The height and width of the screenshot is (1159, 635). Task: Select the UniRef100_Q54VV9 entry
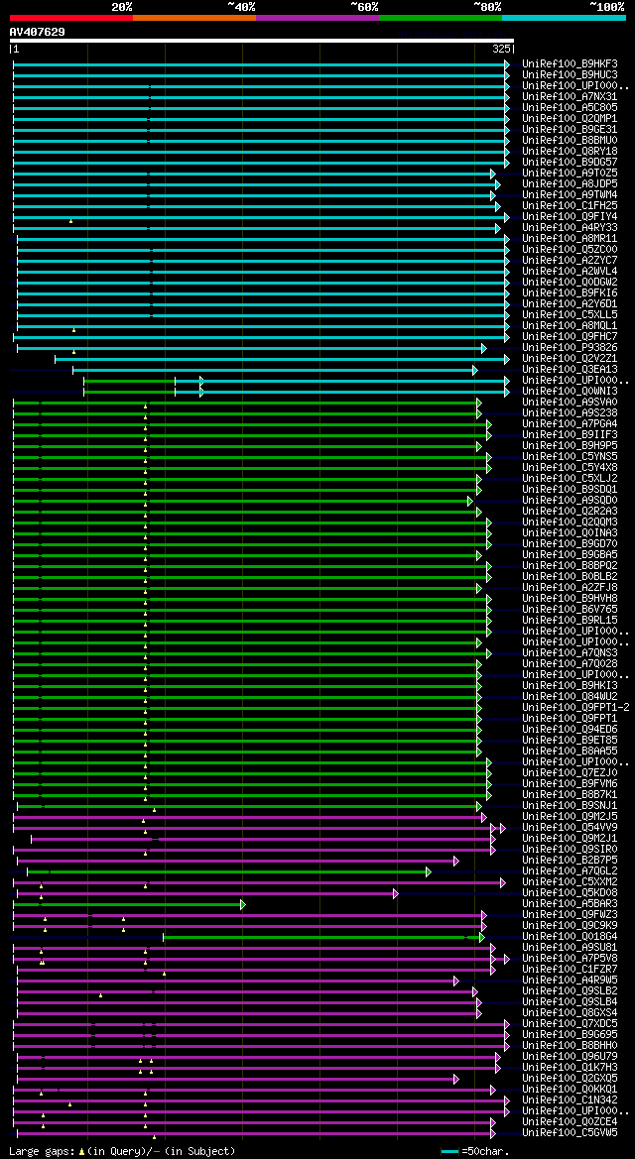tap(570, 827)
